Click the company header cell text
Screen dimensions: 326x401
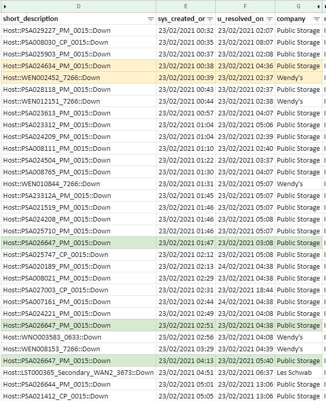(x=291, y=19)
